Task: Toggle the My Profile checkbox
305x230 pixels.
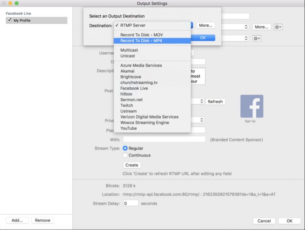Action: coord(9,20)
